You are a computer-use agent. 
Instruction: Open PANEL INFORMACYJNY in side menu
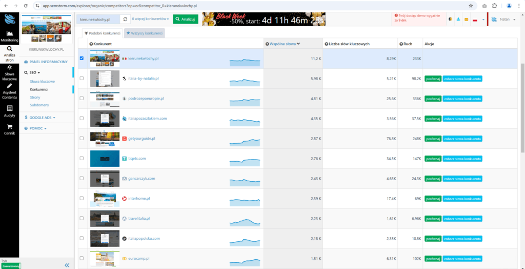point(46,62)
